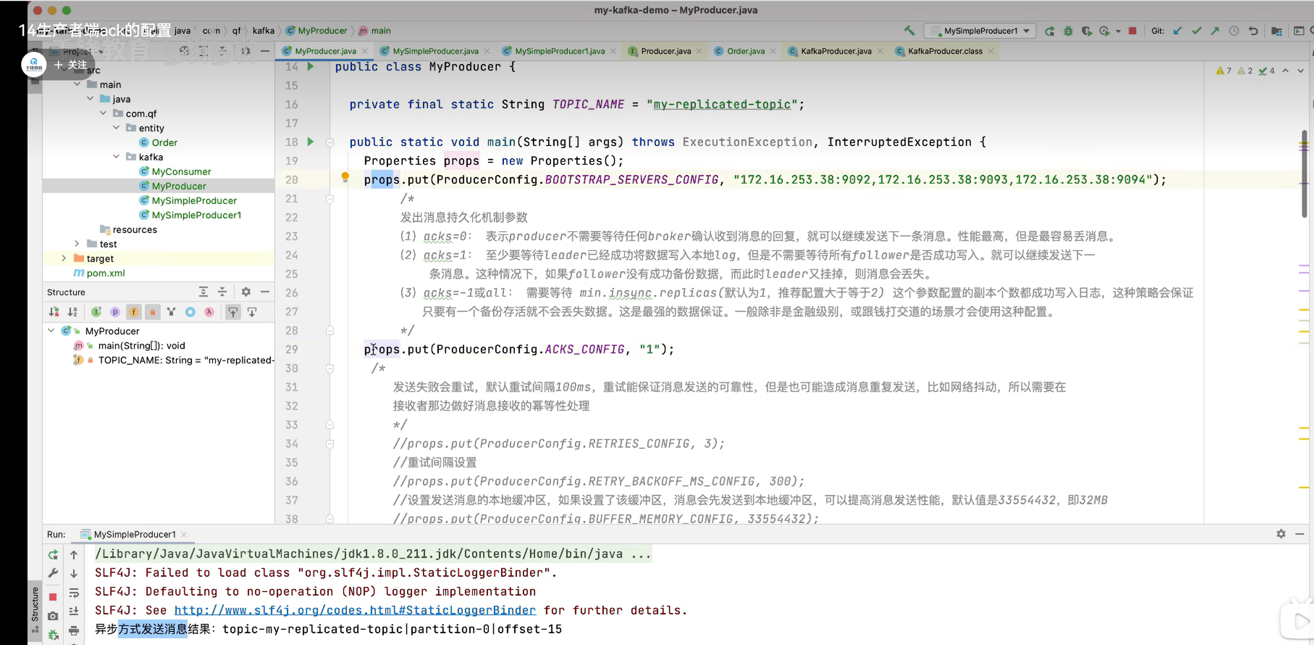
Task: Switch to the Order.java editor tab
Action: 745,51
